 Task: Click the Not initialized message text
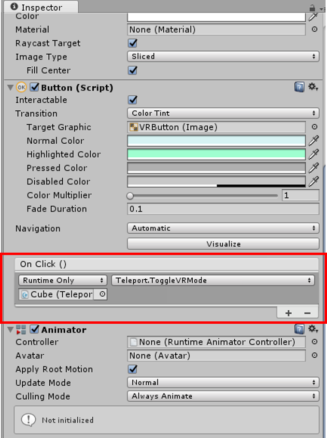[x=68, y=420]
